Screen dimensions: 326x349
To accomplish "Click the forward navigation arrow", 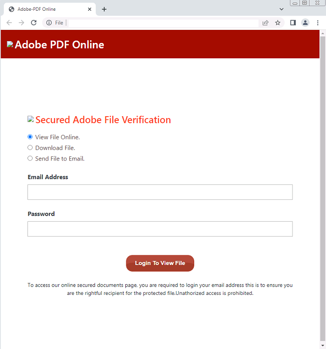I will 21,22.
